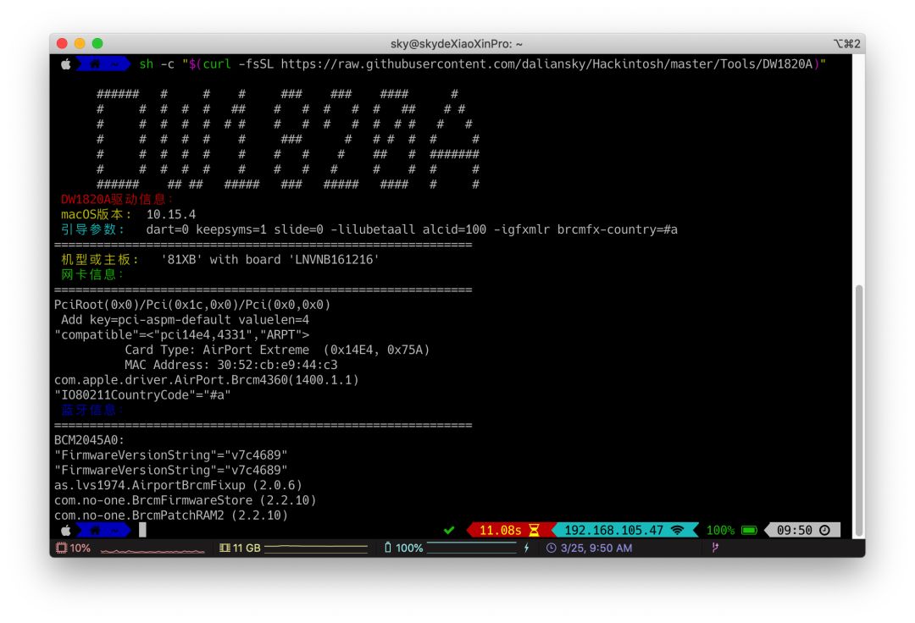
Task: Click the green battery icon in the prompt
Action: click(749, 530)
